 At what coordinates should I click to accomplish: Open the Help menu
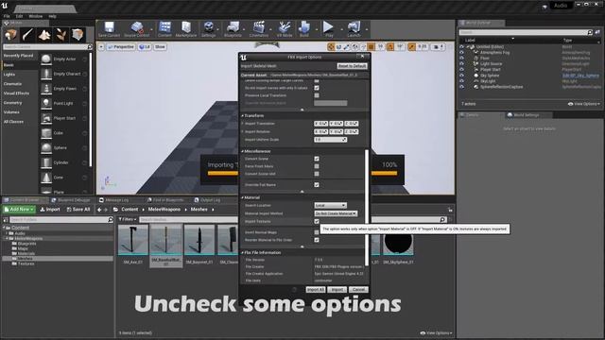tap(53, 17)
